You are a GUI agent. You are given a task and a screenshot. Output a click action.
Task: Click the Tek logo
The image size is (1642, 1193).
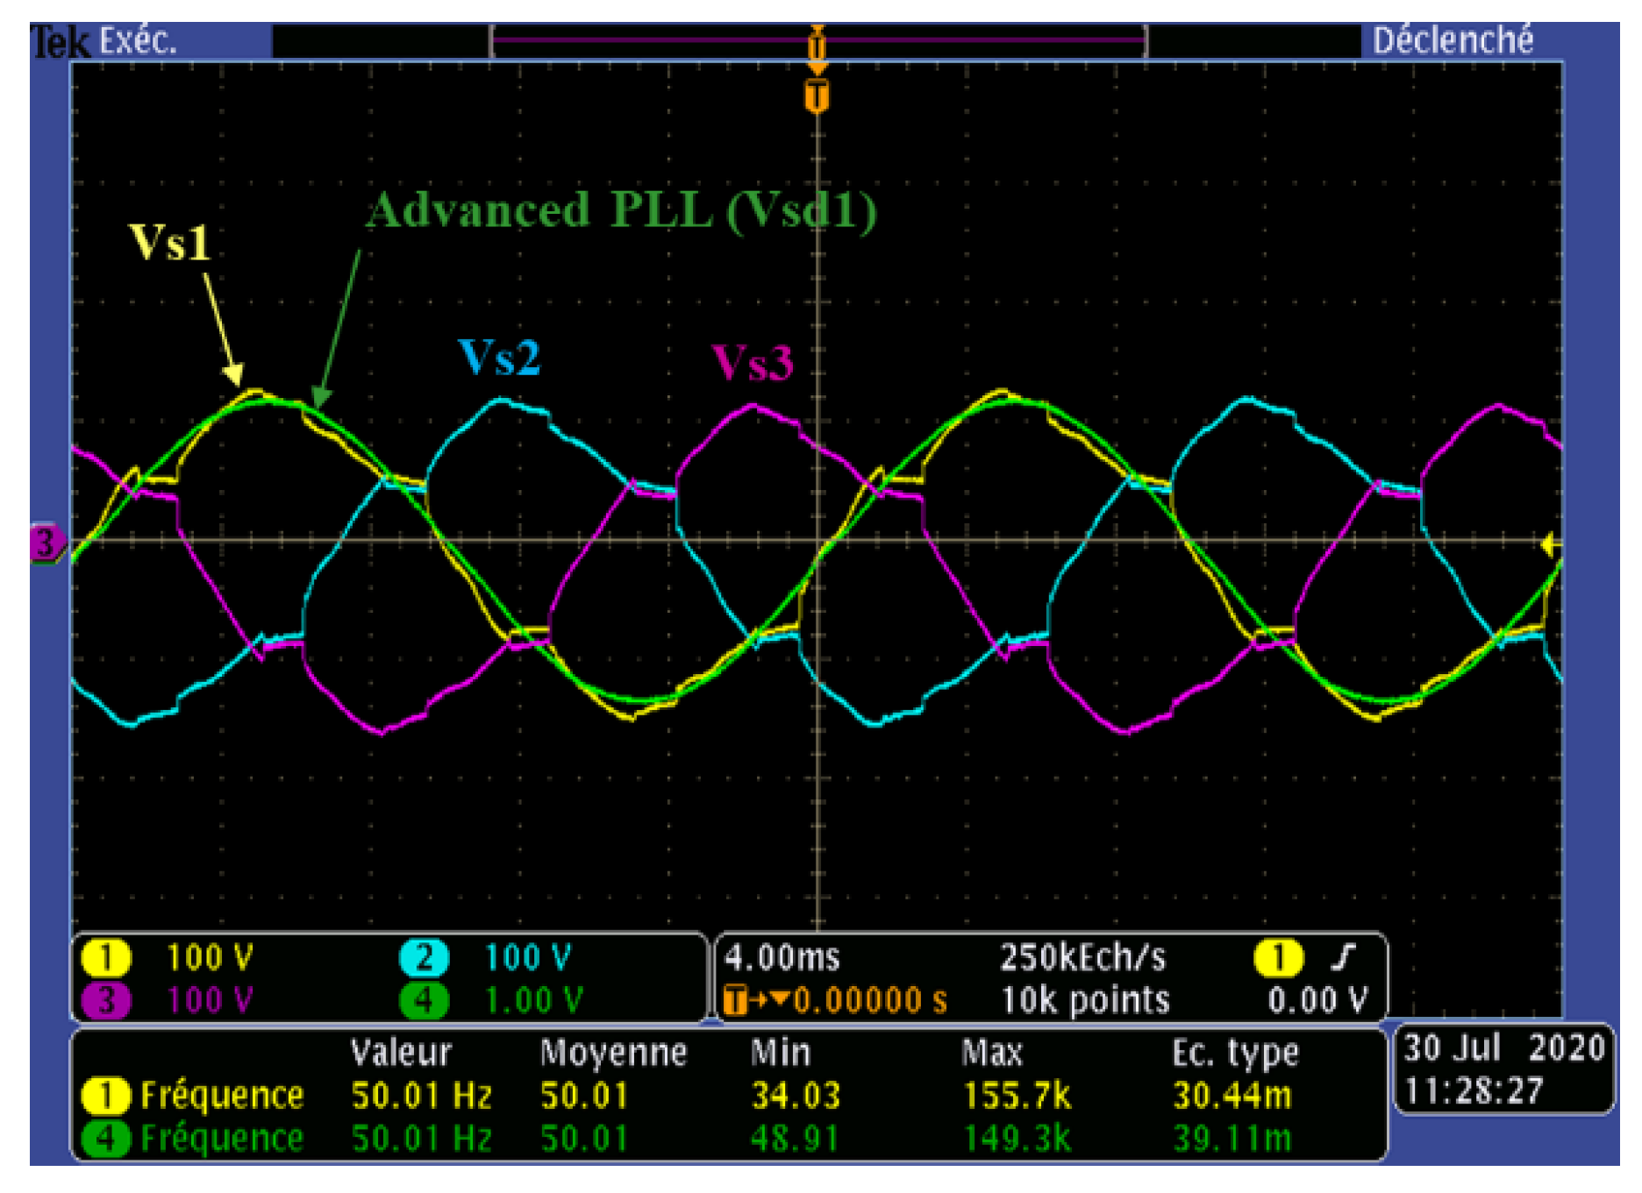(61, 42)
